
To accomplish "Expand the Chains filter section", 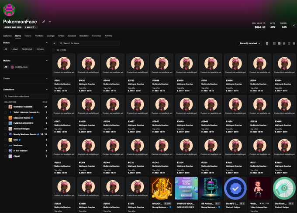I will coord(47,79).
